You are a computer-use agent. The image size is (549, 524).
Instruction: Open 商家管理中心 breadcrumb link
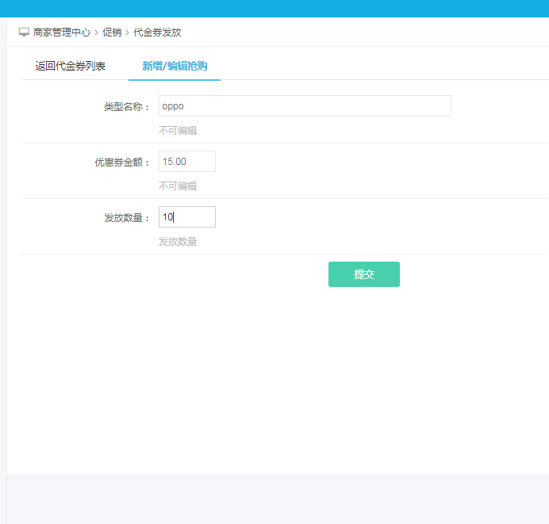tap(62, 33)
